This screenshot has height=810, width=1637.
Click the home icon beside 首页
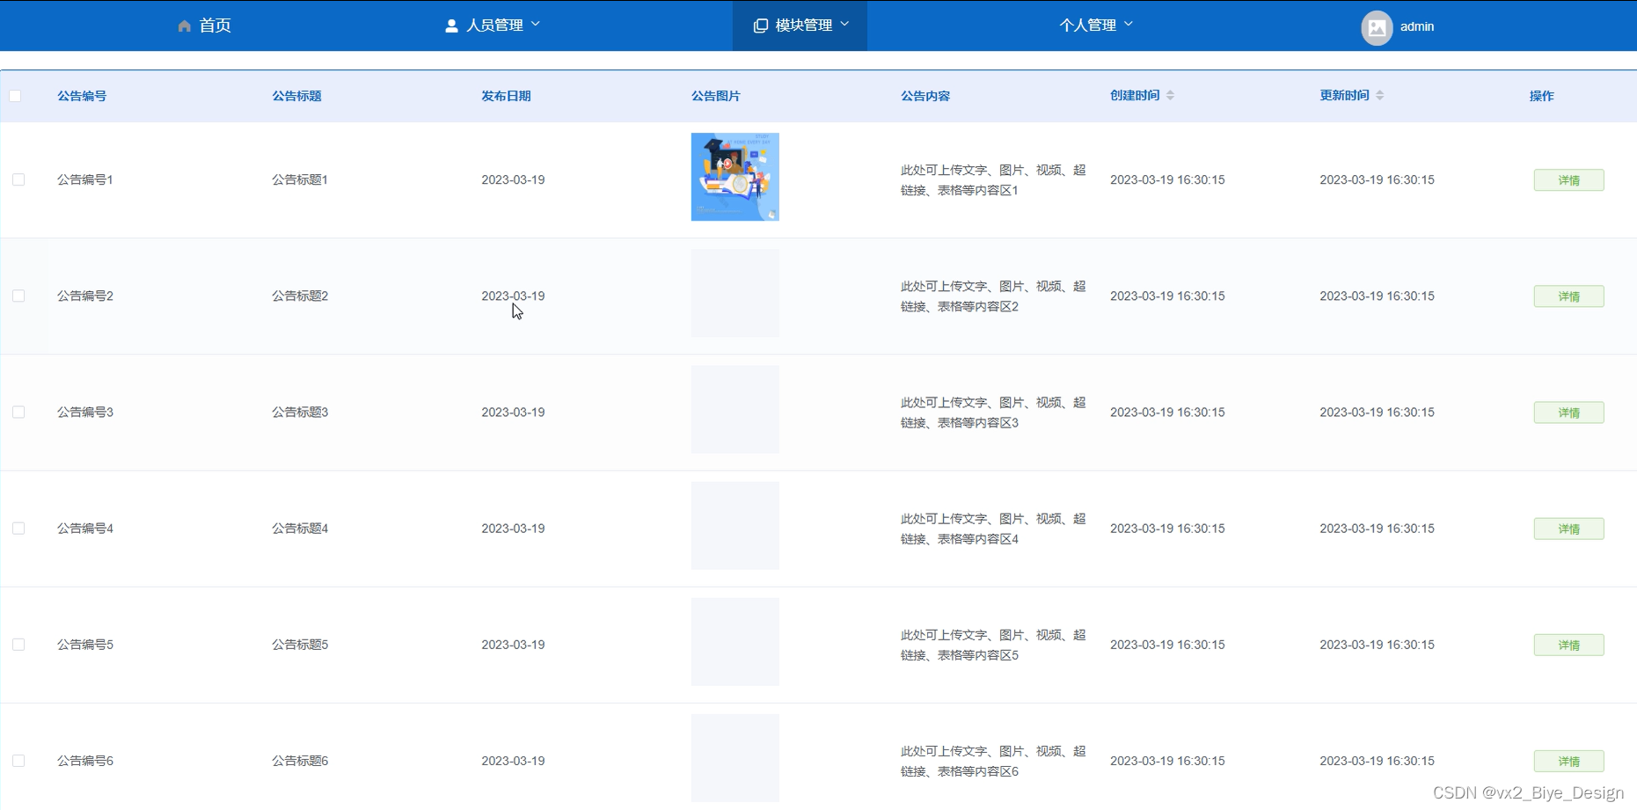[184, 26]
